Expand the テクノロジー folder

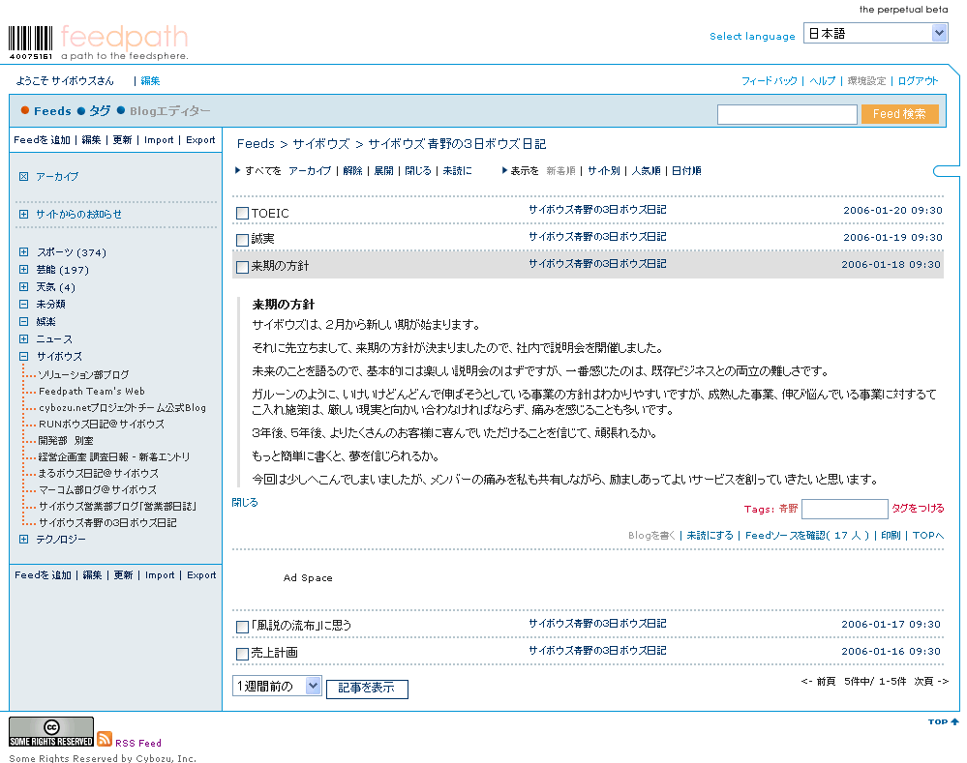23,540
